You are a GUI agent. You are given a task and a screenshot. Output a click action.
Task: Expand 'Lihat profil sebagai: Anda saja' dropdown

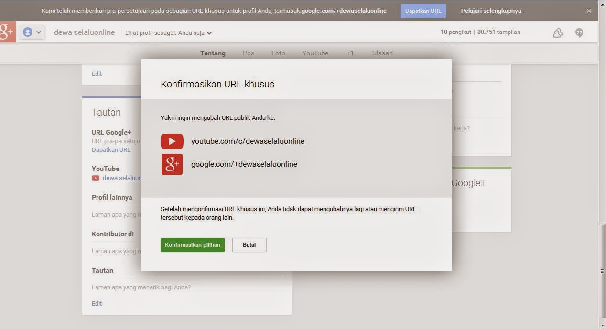tap(168, 33)
